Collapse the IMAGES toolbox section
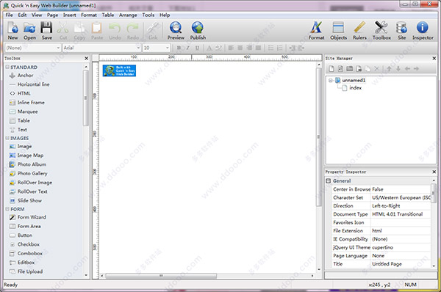 [7, 138]
